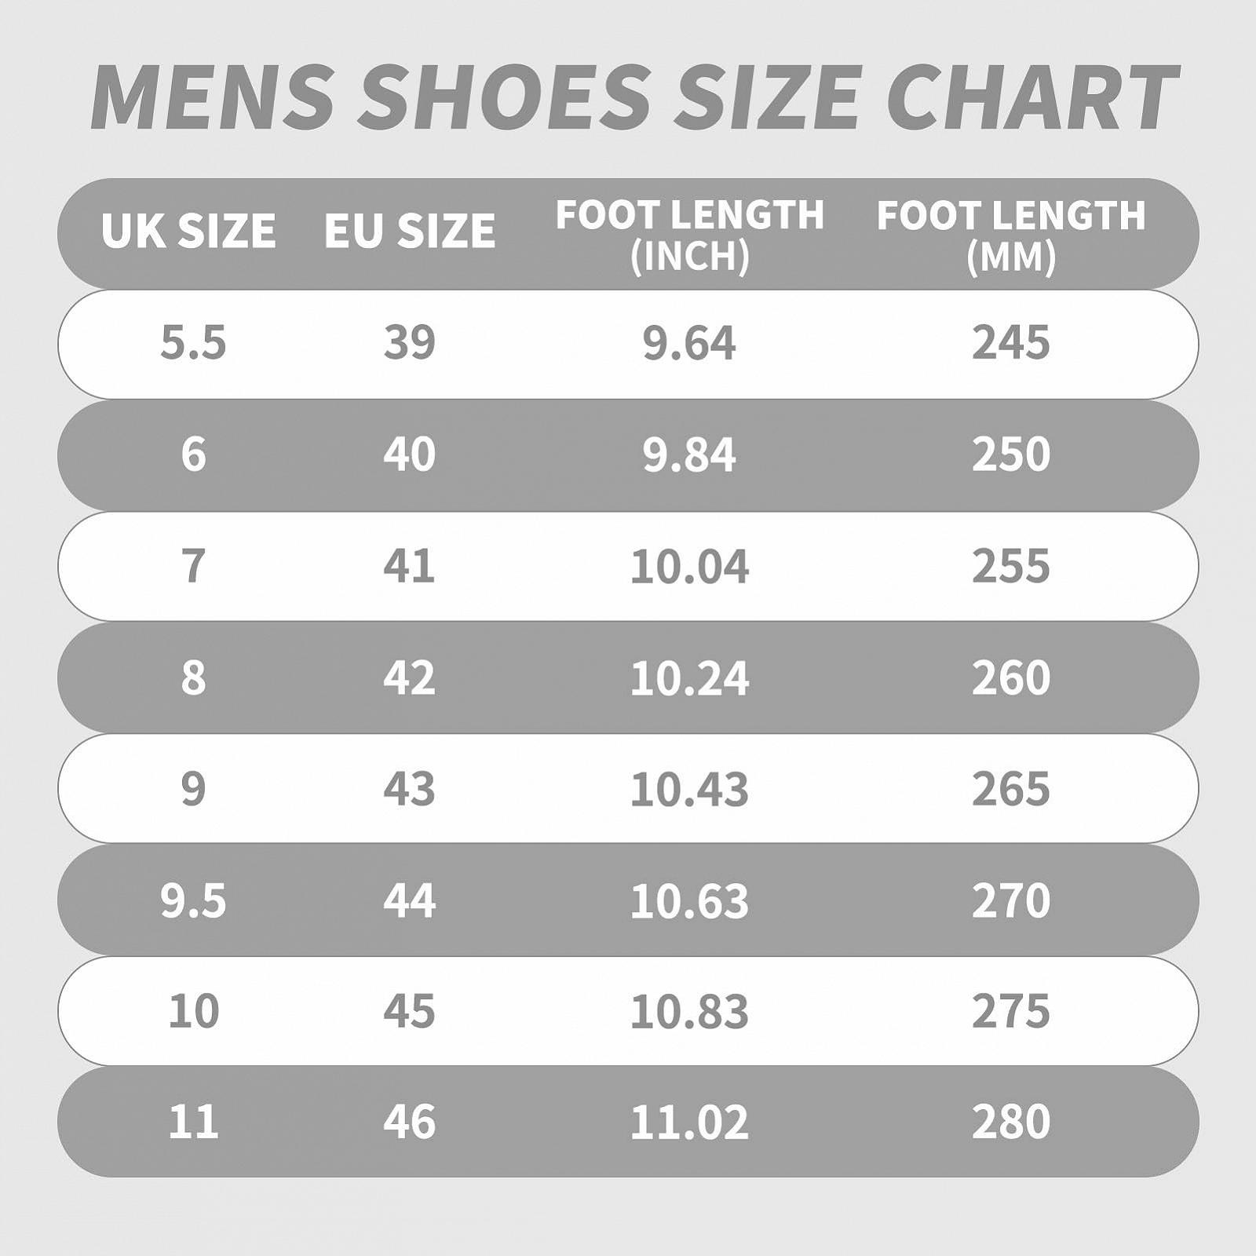Select EU size 45 cell
This screenshot has height=1256, width=1256.
[409, 1011]
